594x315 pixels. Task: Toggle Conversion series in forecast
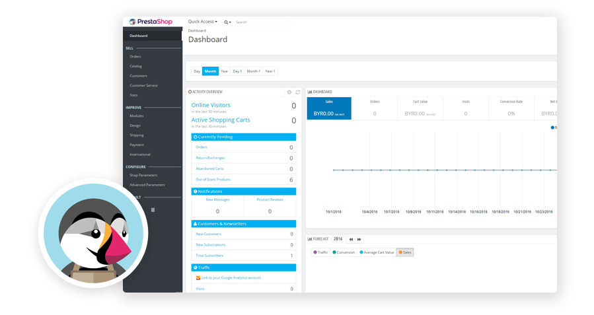pos(344,252)
